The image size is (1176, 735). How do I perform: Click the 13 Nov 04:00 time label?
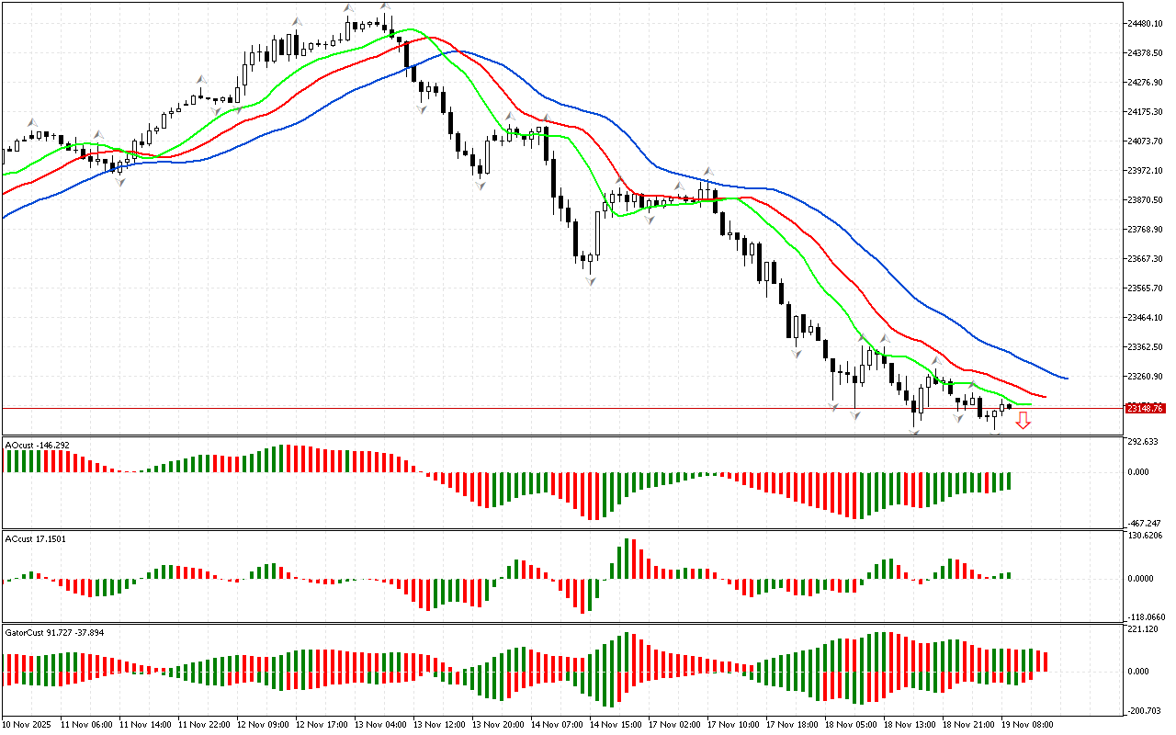click(x=381, y=724)
